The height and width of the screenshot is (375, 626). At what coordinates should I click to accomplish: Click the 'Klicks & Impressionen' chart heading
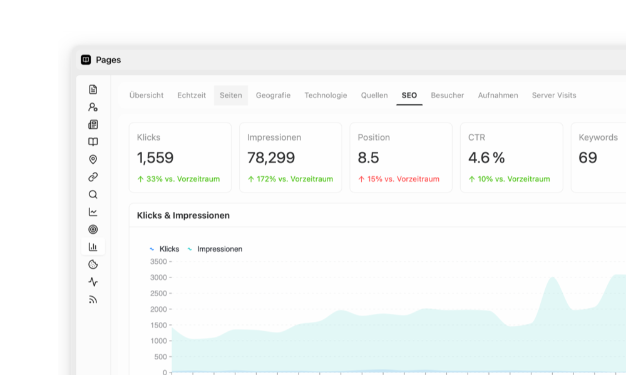183,216
